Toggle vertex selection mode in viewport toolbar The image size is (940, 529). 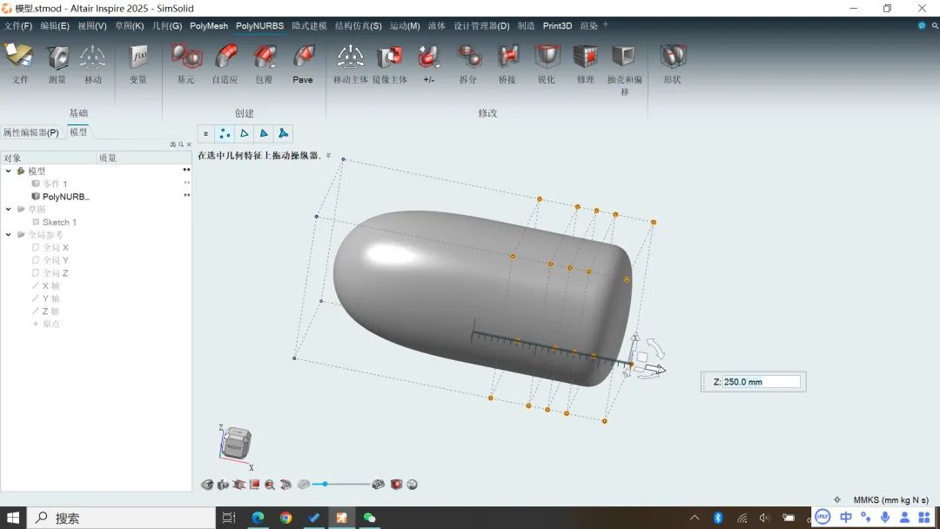(225, 133)
